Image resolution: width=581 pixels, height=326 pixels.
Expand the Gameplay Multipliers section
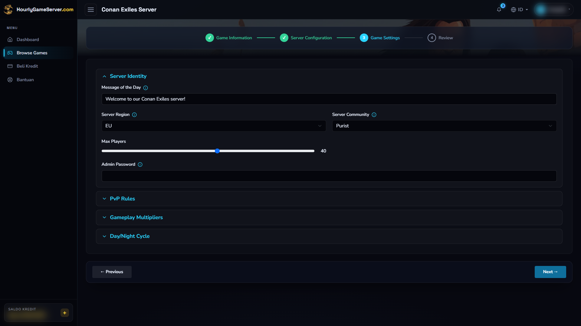(329, 217)
